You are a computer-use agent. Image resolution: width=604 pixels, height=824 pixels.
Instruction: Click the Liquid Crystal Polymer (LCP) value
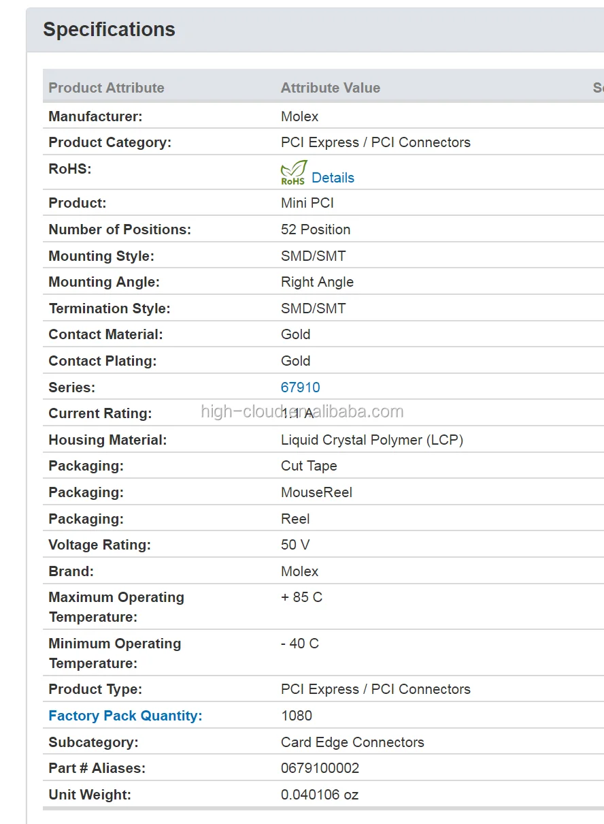(x=371, y=440)
